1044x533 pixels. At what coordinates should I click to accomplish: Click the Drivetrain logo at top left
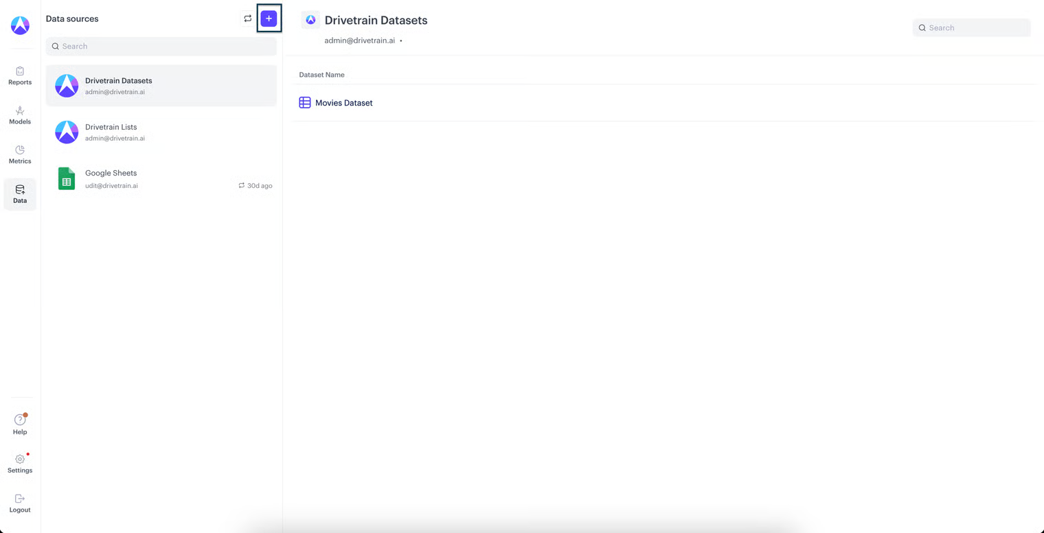[20, 25]
